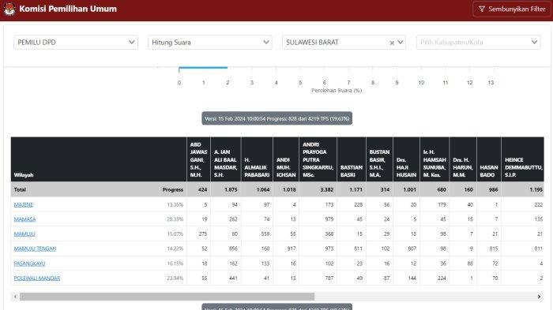Click the scrollbar left arrow
This screenshot has height=310, width=553.
[15, 297]
